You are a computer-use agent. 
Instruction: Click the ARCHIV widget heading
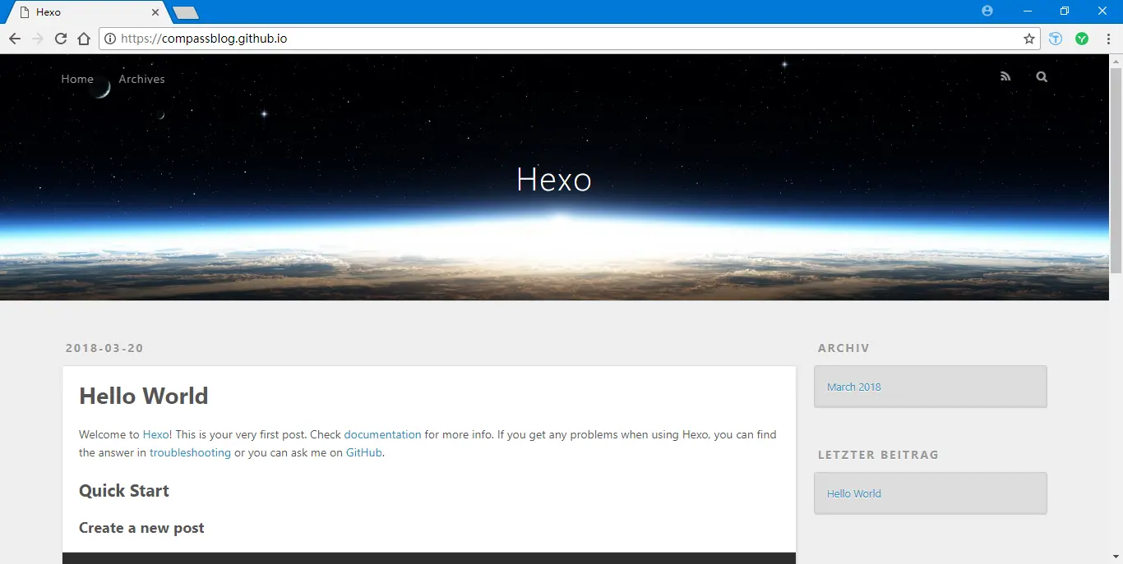(x=843, y=348)
